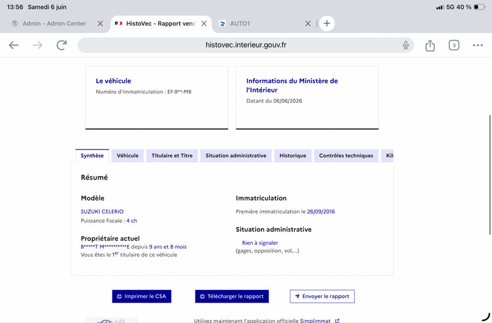Viewport: 492px width, 323px height.
Task: Click the page vertical scrollbar
Action: (x=490, y=175)
